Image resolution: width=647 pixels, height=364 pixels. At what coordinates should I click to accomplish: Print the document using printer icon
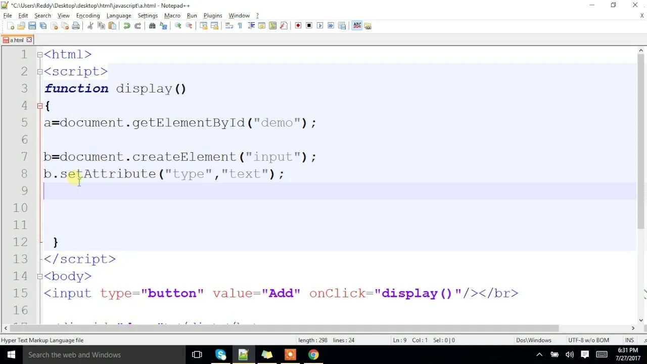coord(76,26)
